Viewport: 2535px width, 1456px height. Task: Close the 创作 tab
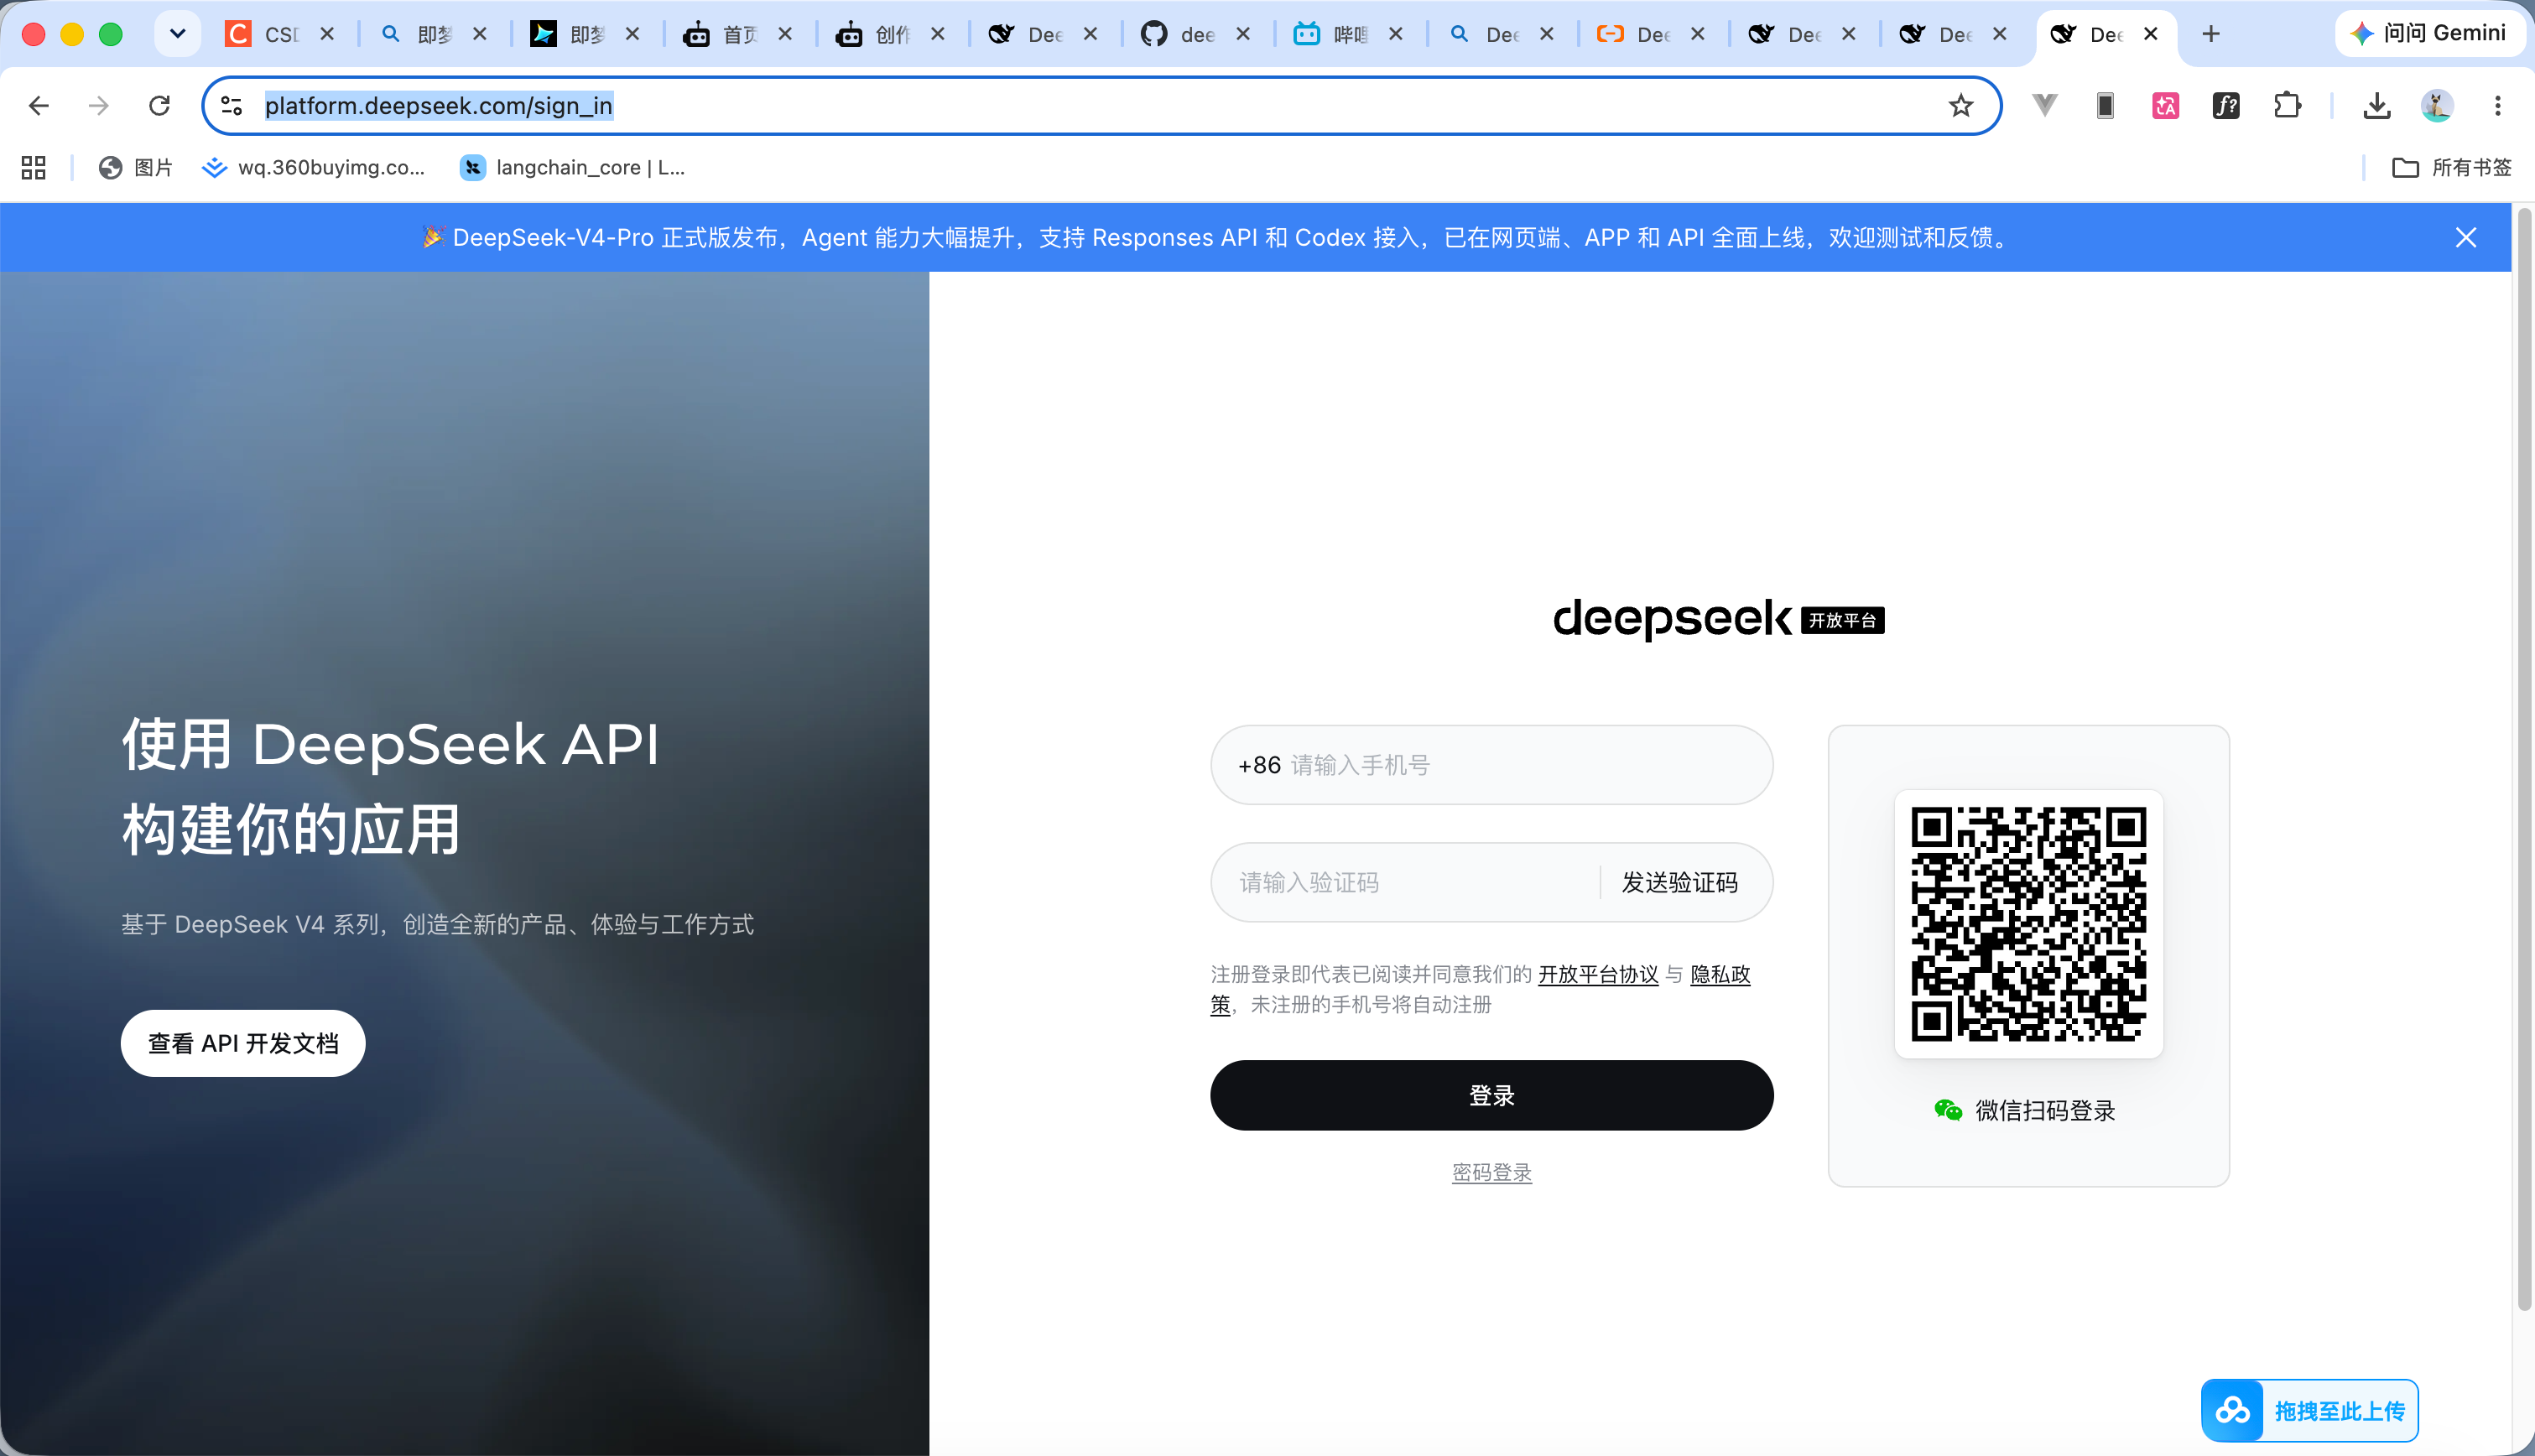(x=938, y=34)
